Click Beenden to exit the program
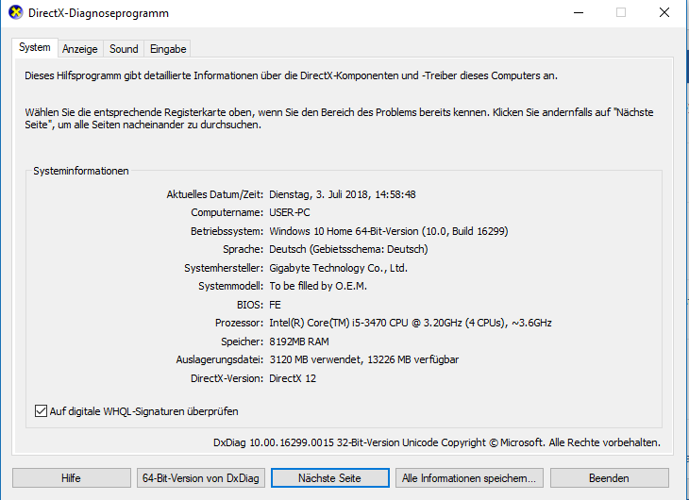 pyautogui.click(x=610, y=478)
